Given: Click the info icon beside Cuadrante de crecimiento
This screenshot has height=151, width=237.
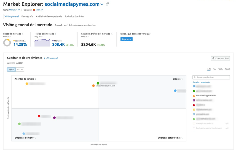Looking at the screenshot, I should (45, 58).
